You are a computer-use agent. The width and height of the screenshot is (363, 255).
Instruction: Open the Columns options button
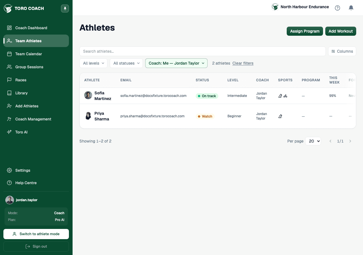click(x=342, y=51)
